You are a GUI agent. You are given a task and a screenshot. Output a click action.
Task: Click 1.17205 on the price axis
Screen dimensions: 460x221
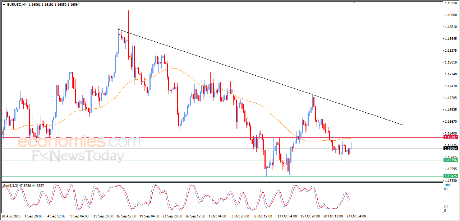[451, 98]
